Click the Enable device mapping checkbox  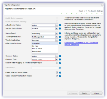(57, 18)
